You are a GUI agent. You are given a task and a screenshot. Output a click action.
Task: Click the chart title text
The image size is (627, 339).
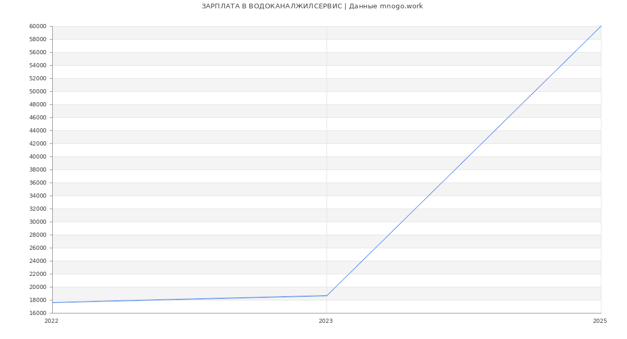pos(312,6)
